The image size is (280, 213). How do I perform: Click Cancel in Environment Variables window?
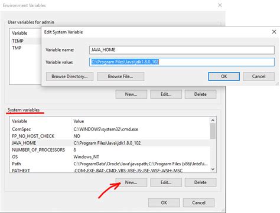(x=198, y=202)
